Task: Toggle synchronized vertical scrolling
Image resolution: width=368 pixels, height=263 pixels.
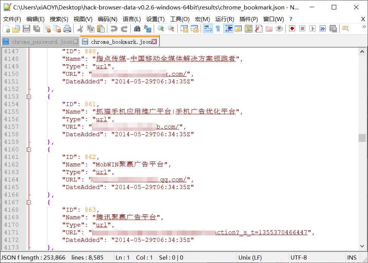Action: 184,29
